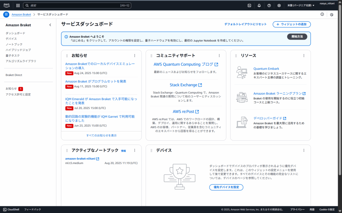
Task: Click the Quantum Embark illustration icon
Action: pyautogui.click(x=242, y=72)
